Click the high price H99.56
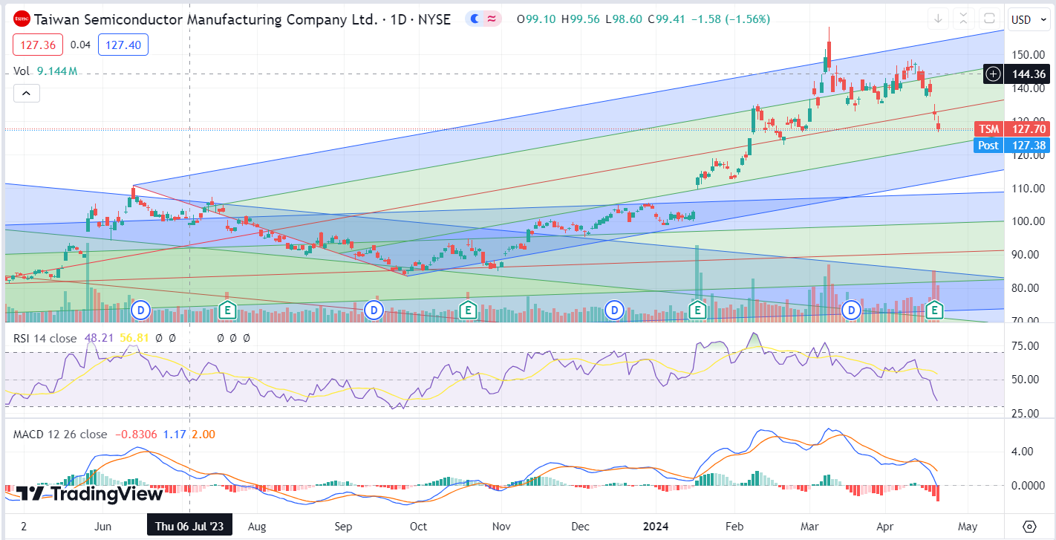The width and height of the screenshot is (1056, 540). coord(581,19)
